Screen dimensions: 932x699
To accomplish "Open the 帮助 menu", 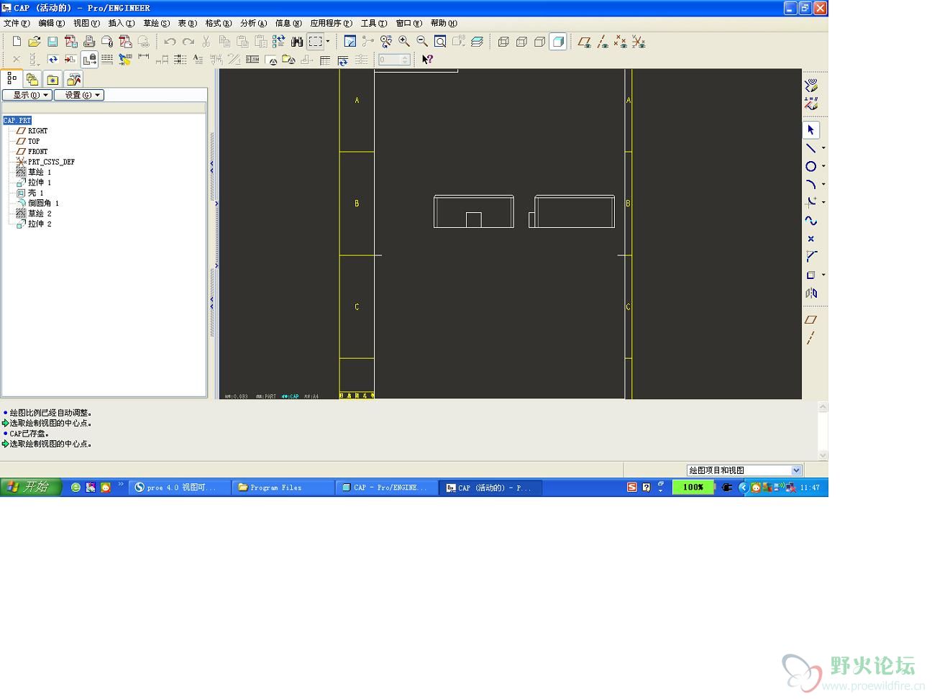I will pyautogui.click(x=444, y=23).
